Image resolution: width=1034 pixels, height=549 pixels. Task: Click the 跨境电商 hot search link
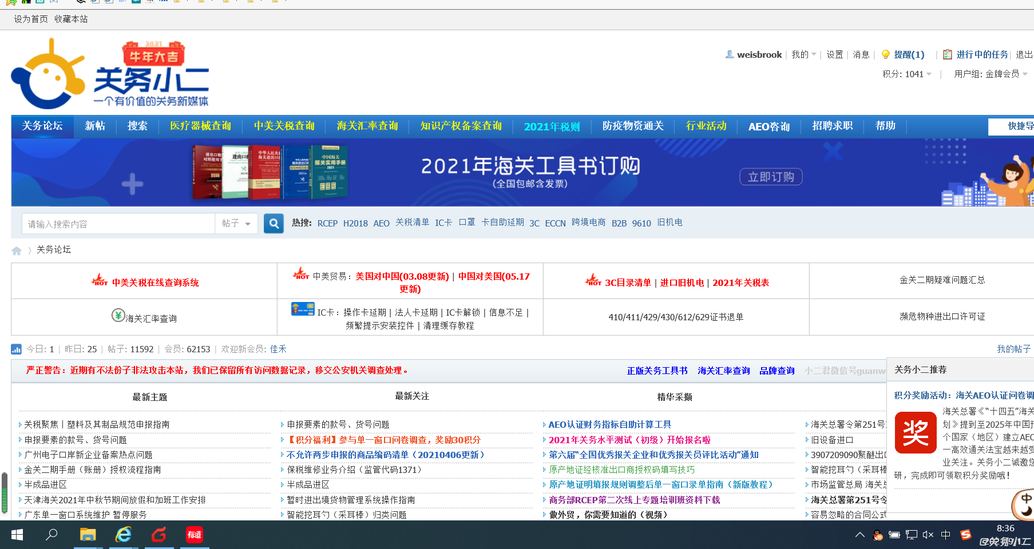point(589,222)
